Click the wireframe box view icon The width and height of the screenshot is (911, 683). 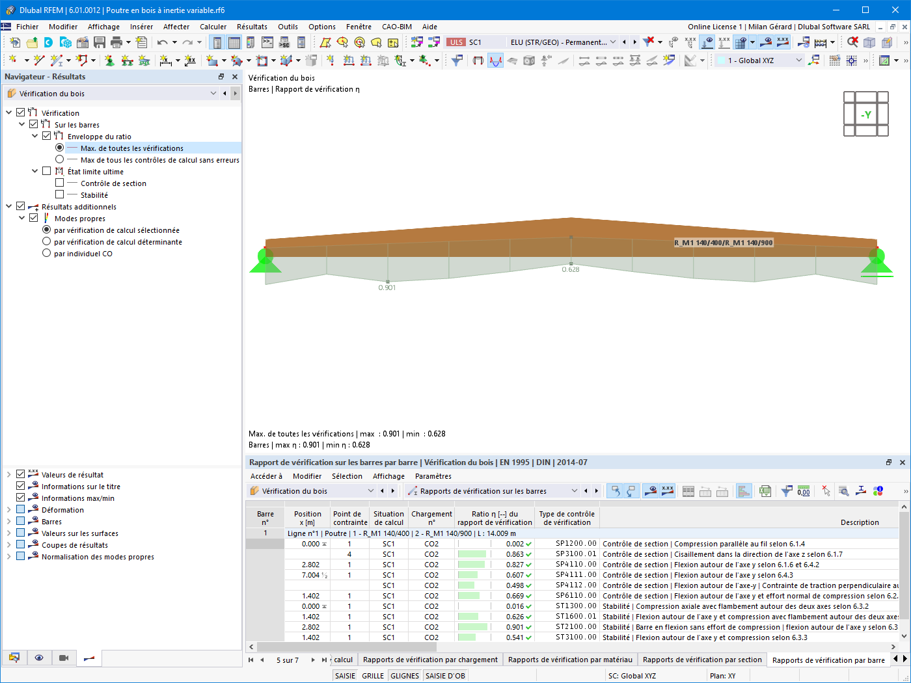[x=869, y=42]
